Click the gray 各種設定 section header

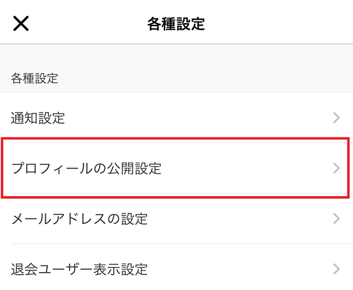coord(34,78)
